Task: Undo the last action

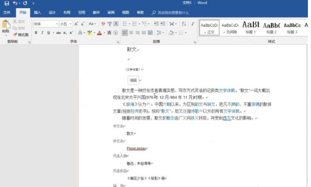Action: click(x=15, y=3)
